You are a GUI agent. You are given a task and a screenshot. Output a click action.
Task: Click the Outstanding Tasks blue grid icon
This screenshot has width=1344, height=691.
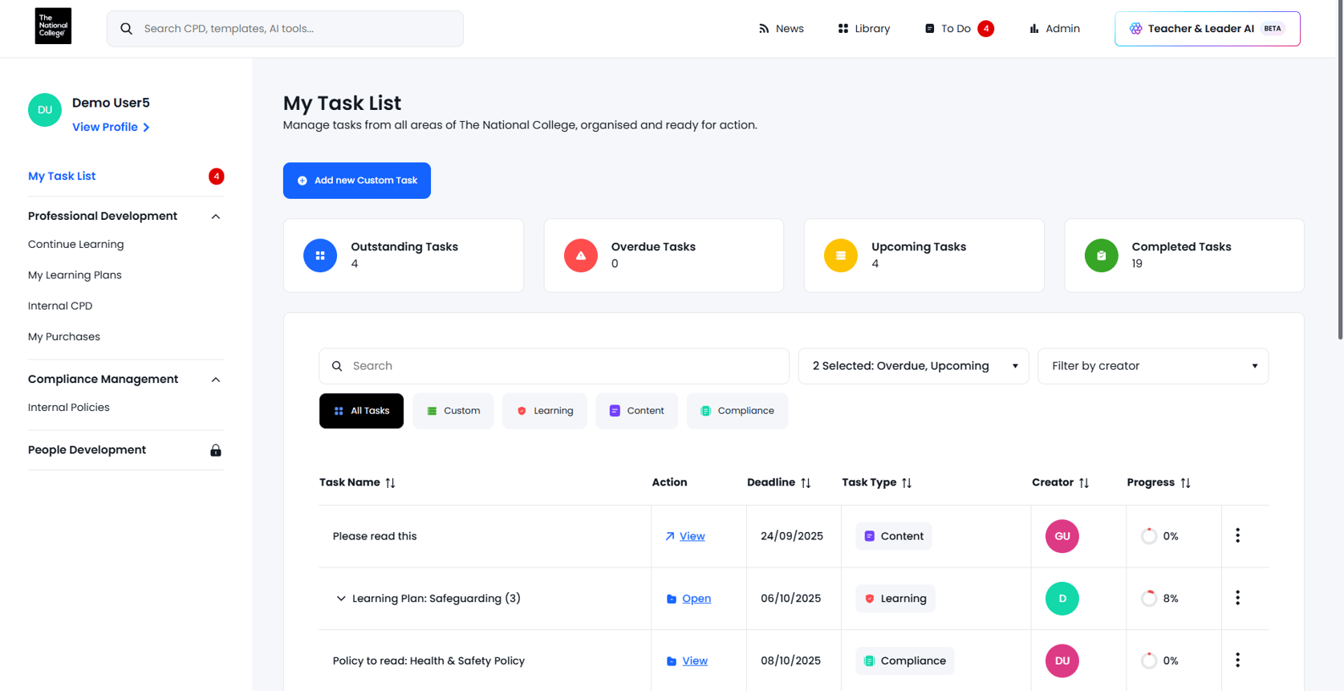tap(320, 255)
